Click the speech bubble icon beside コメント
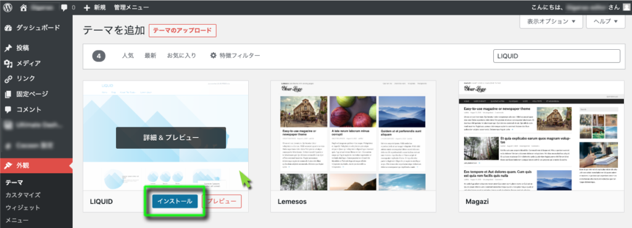 (x=8, y=109)
